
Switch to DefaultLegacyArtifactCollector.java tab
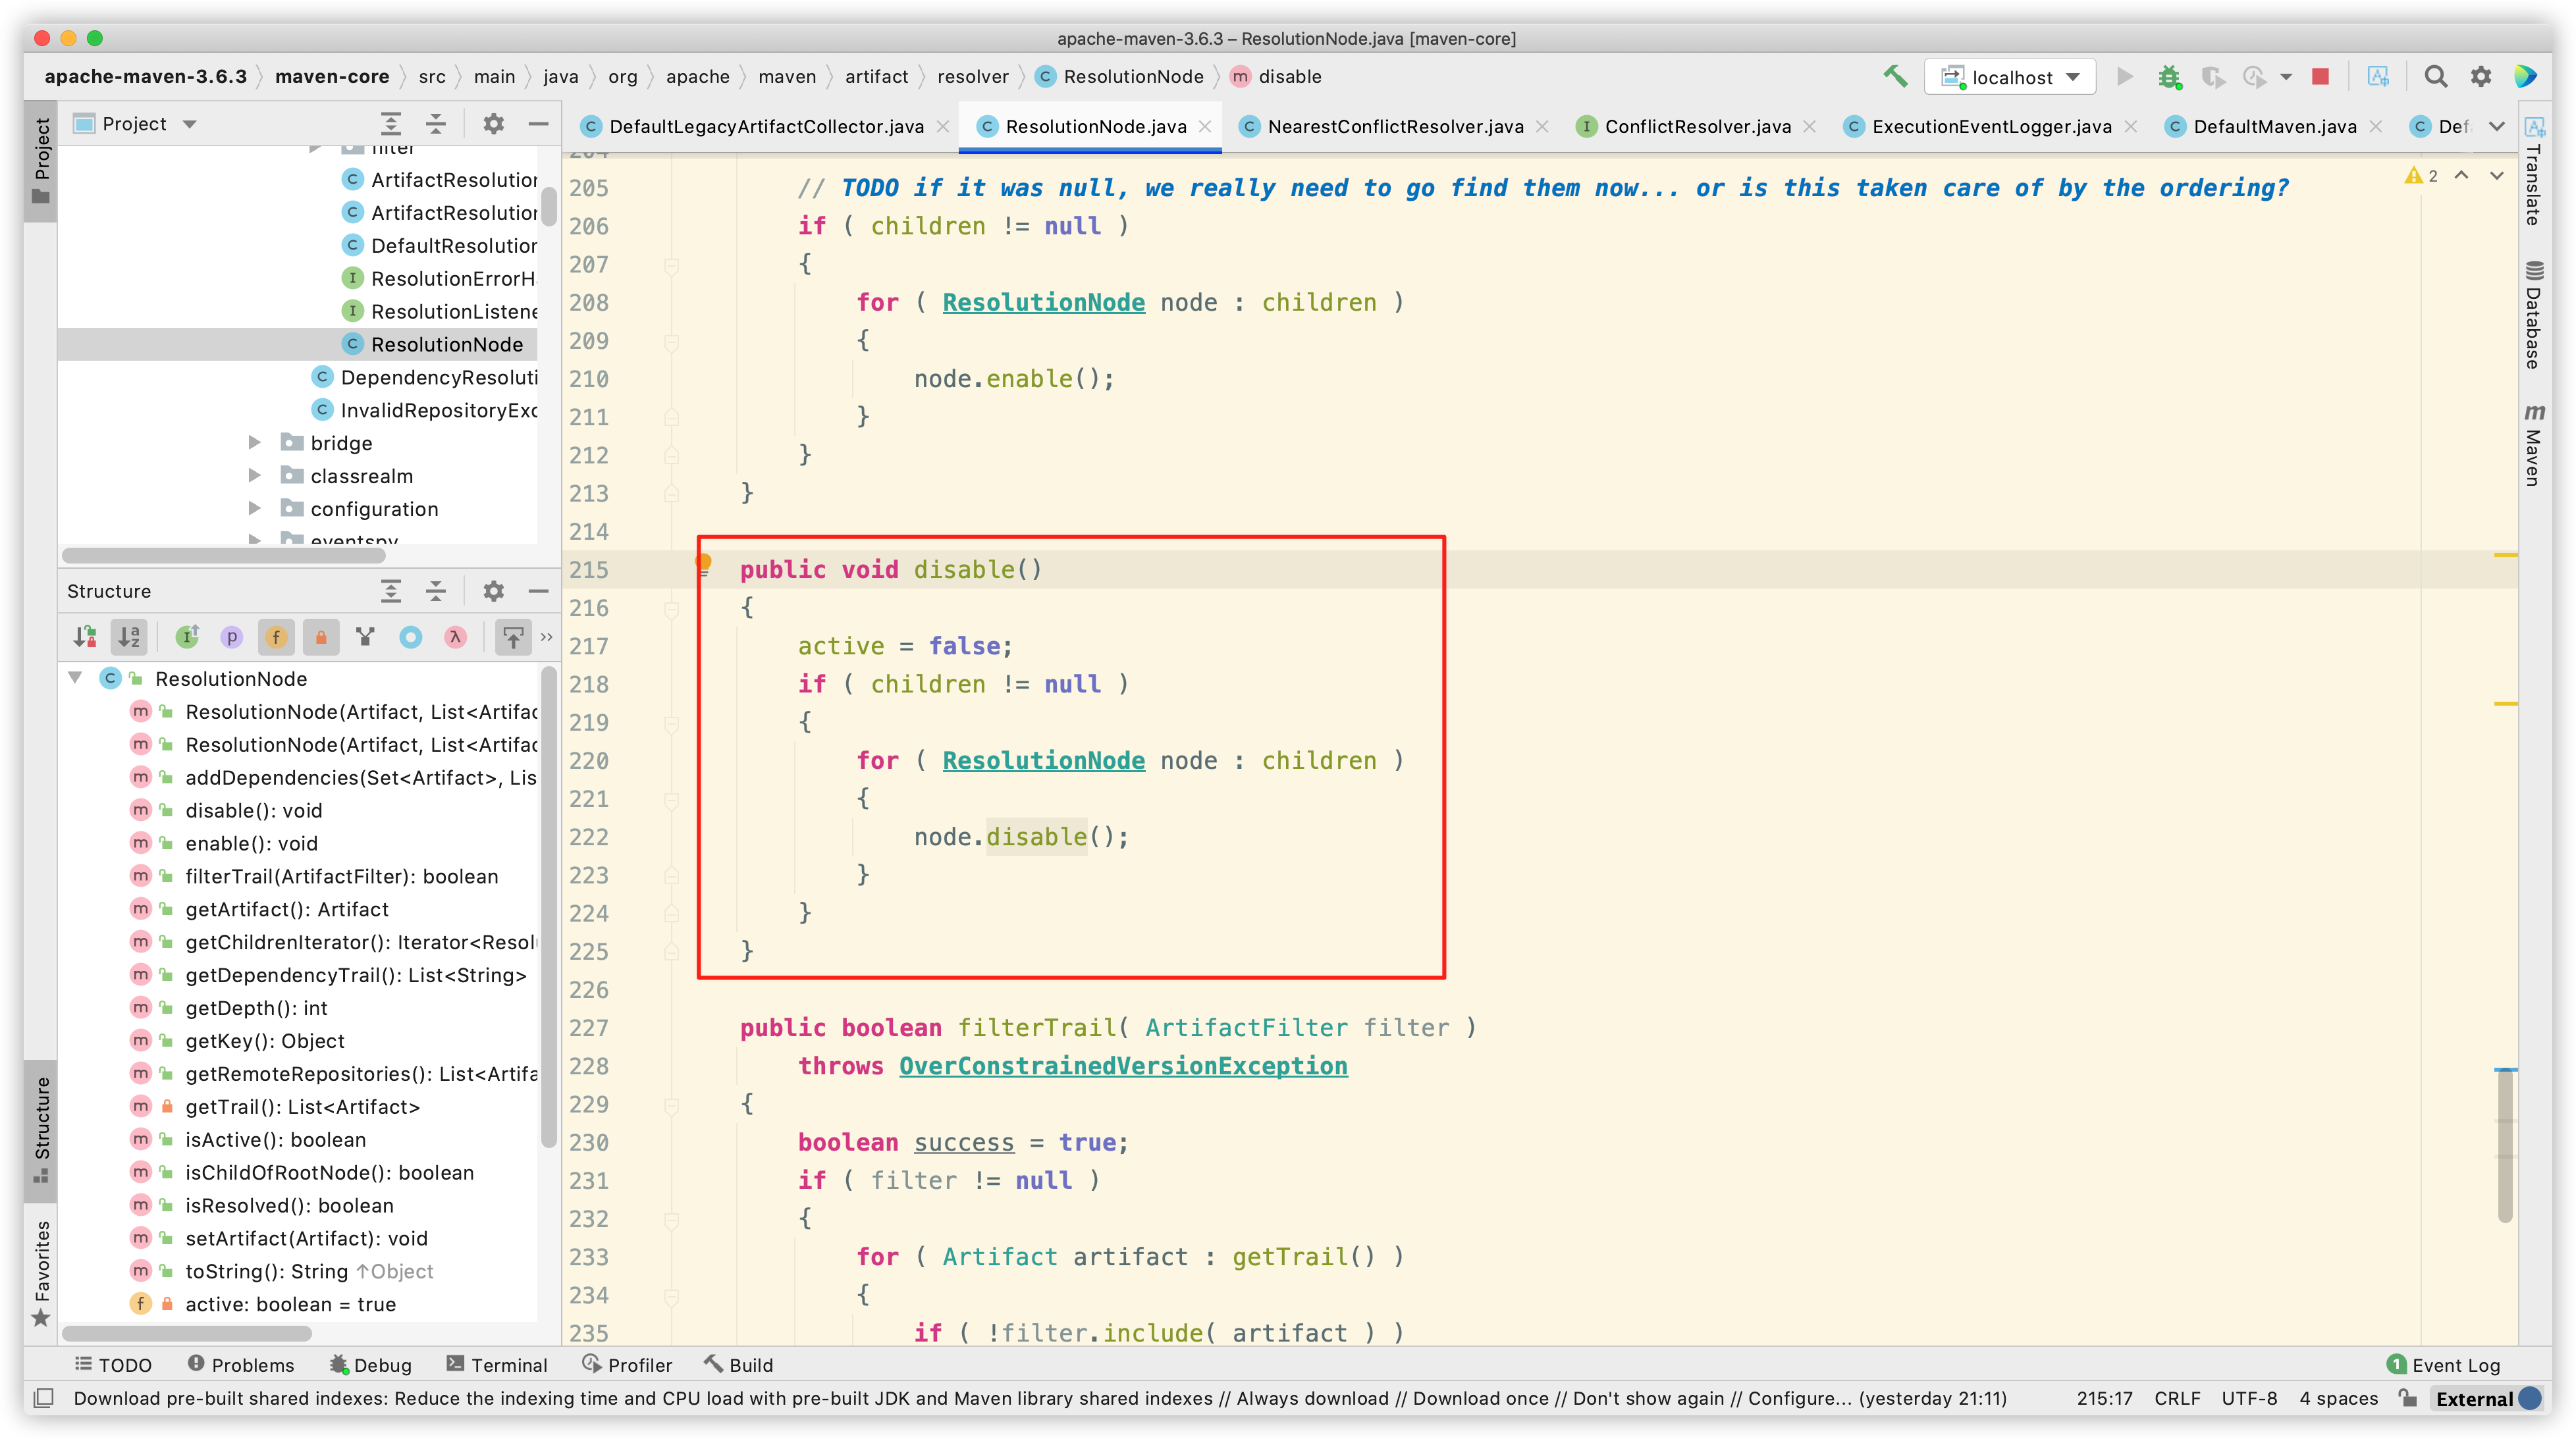(x=766, y=126)
